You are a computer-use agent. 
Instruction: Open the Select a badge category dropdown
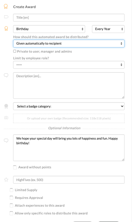pos(69,106)
